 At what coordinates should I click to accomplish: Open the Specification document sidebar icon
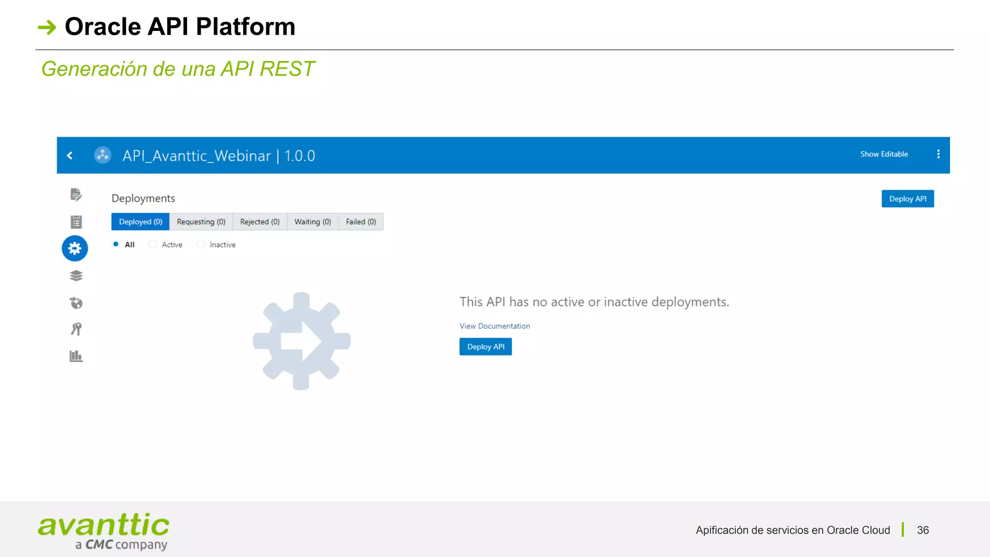[76, 222]
